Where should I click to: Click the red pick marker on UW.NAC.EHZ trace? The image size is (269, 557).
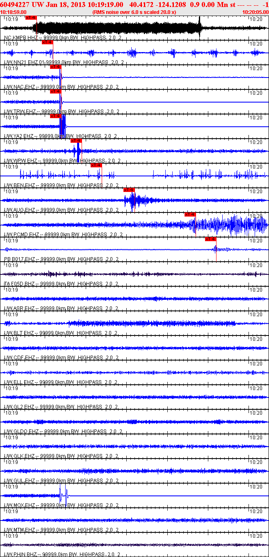[x=55, y=67]
